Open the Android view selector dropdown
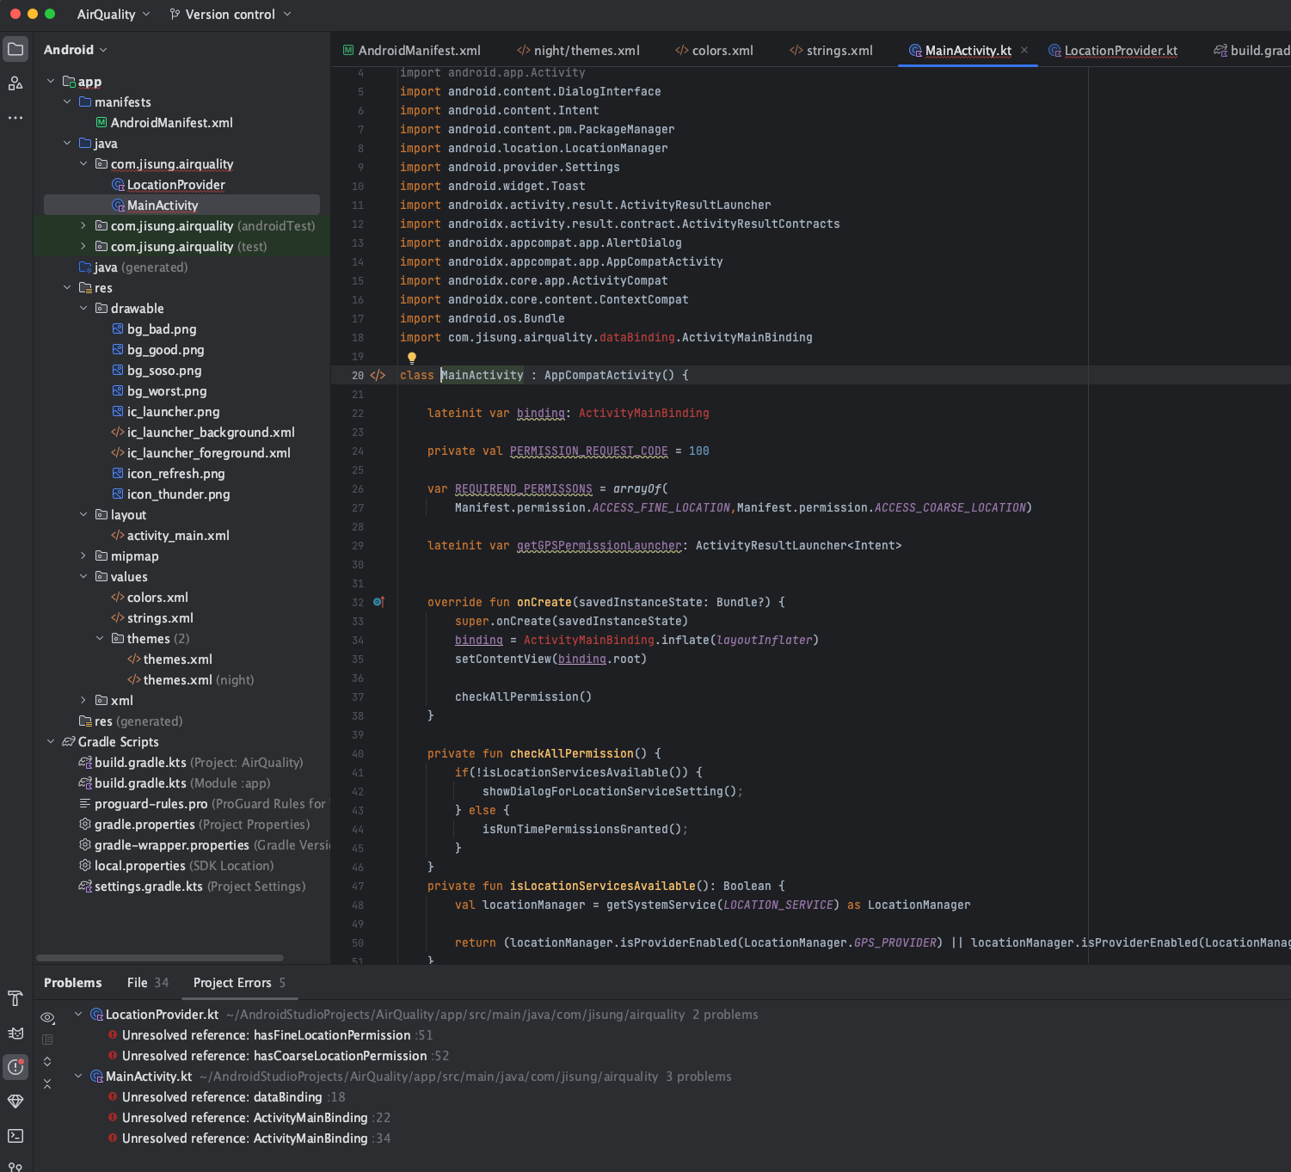 [x=76, y=50]
